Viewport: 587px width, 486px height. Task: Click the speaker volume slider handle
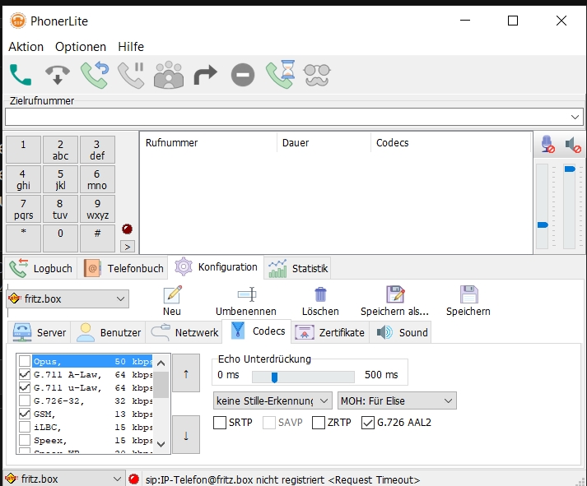click(570, 169)
